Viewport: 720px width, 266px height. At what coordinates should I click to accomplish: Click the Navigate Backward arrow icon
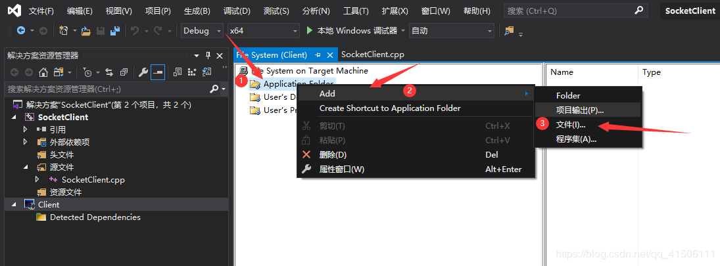(x=21, y=31)
